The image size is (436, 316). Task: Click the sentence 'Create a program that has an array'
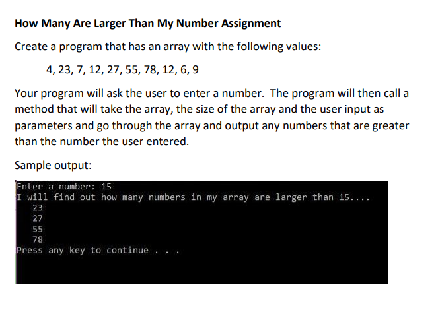click(168, 46)
